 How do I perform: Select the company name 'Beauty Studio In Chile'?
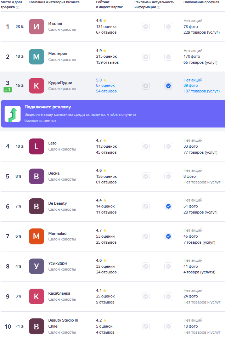pos(63,323)
